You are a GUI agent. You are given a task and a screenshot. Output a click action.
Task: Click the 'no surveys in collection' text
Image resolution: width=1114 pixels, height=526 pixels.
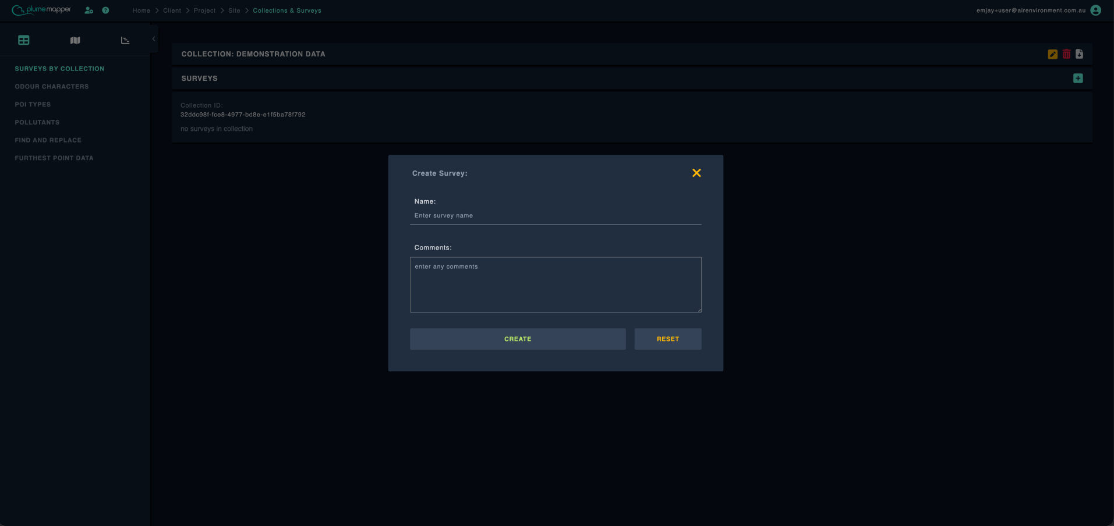tap(217, 129)
